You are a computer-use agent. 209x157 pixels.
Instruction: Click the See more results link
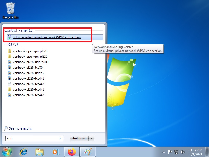point(20,128)
